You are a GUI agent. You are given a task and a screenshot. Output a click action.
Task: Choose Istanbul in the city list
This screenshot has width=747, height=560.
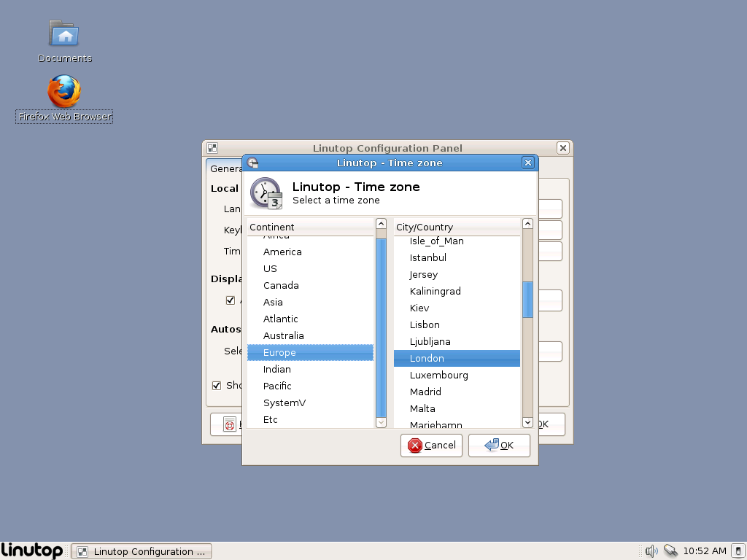click(x=457, y=257)
